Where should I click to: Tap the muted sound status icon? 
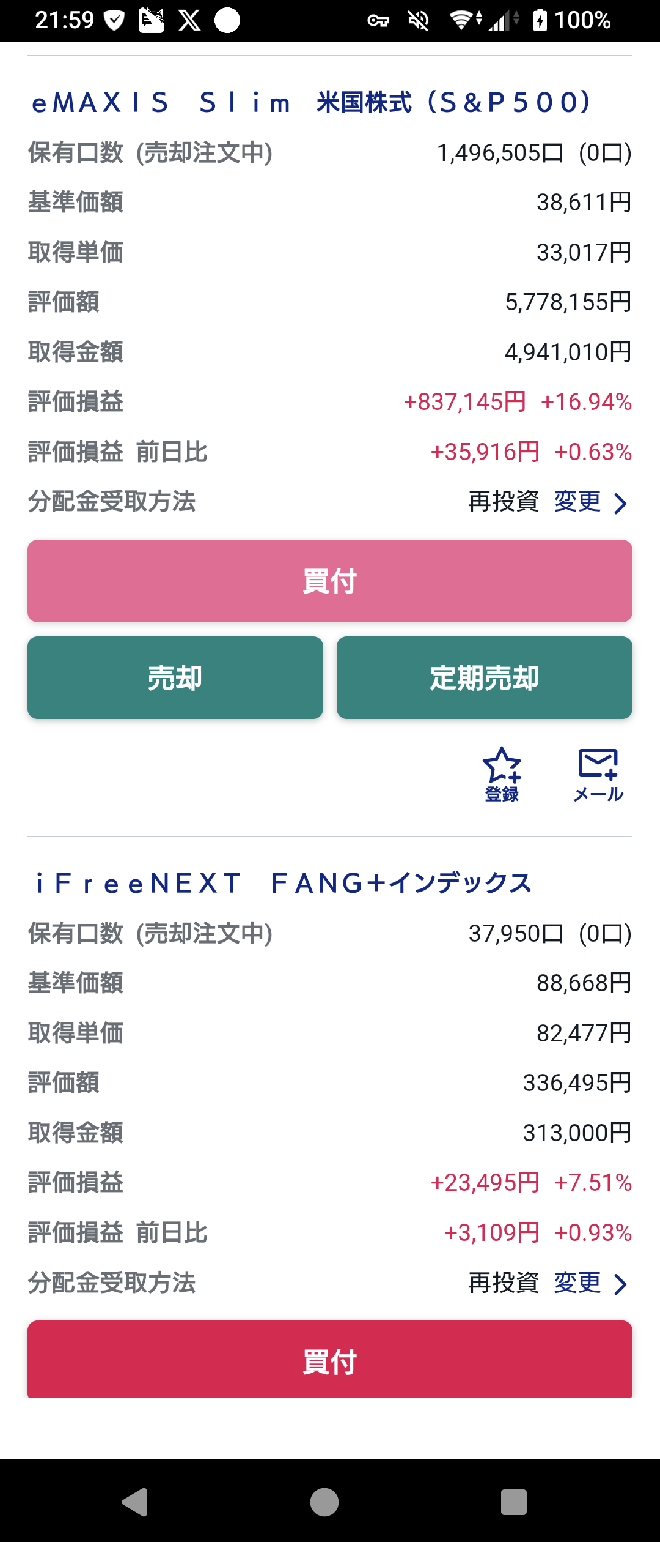(419, 21)
